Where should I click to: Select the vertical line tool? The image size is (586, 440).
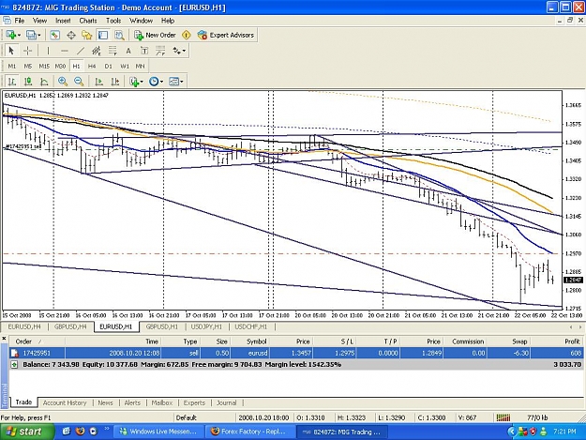click(x=48, y=51)
